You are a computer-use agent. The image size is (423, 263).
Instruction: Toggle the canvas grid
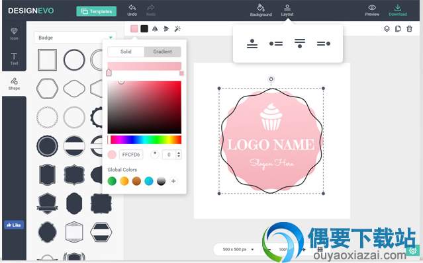pyautogui.click(x=320, y=249)
